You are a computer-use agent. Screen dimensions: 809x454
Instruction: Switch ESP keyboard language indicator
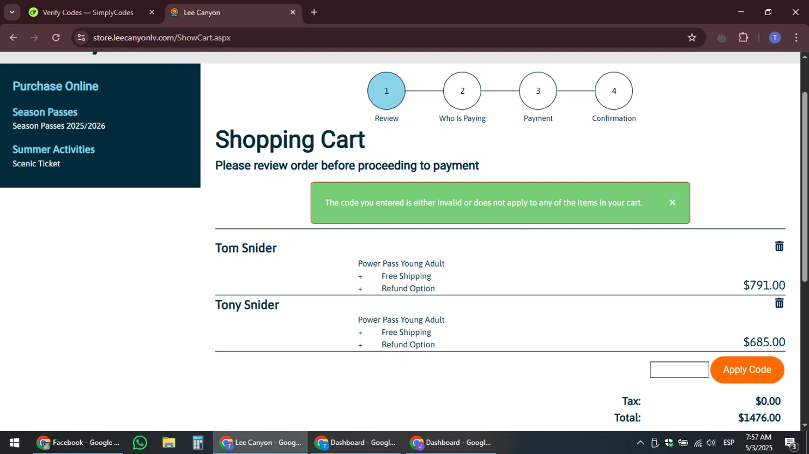click(729, 443)
